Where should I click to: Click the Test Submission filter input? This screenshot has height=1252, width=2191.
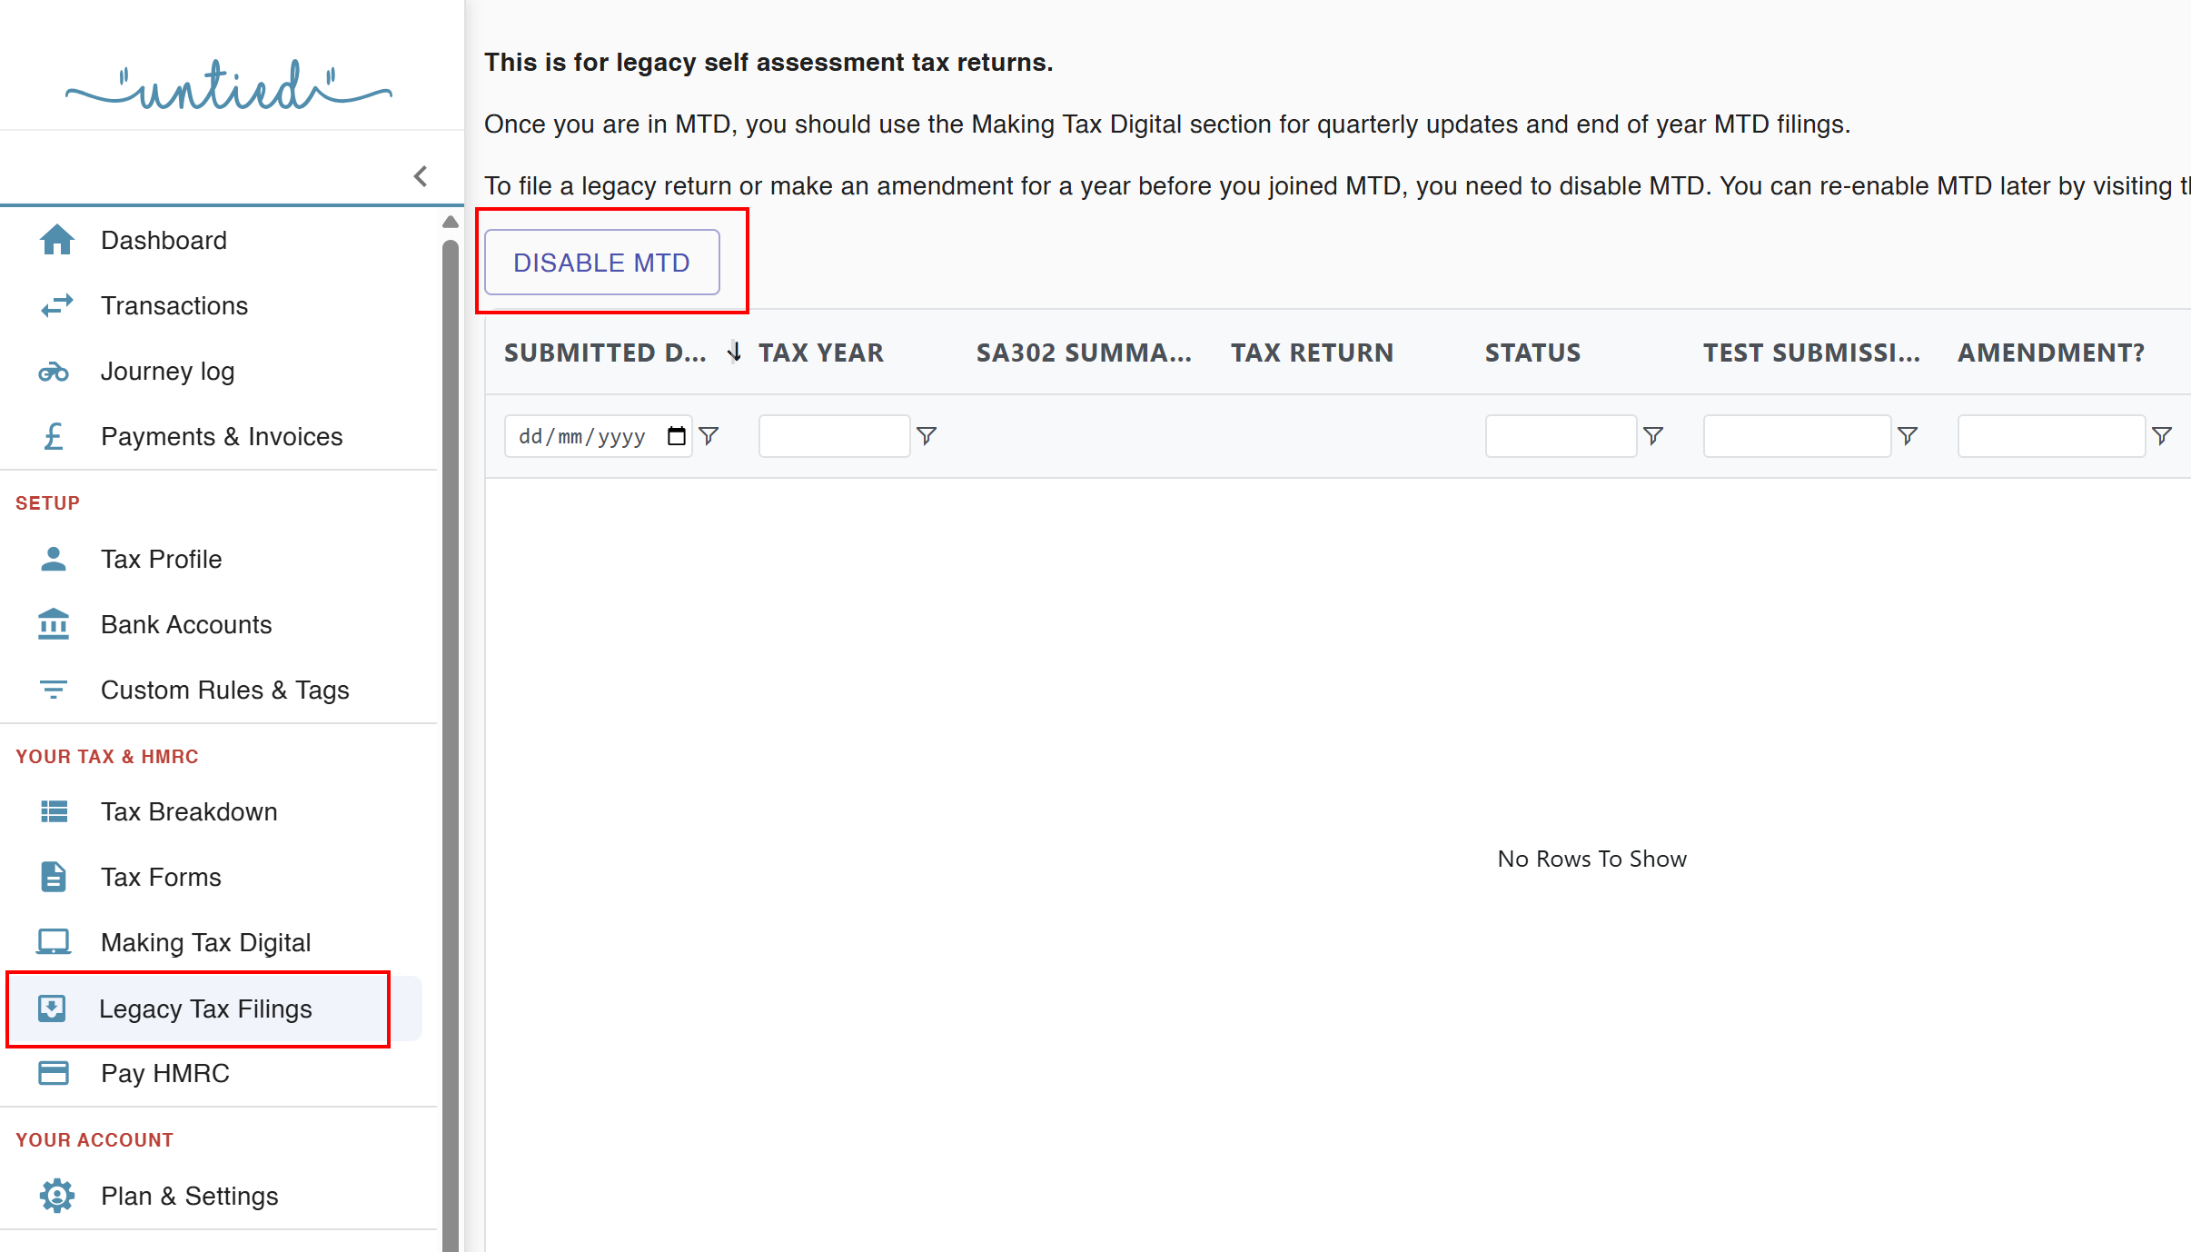[1796, 436]
